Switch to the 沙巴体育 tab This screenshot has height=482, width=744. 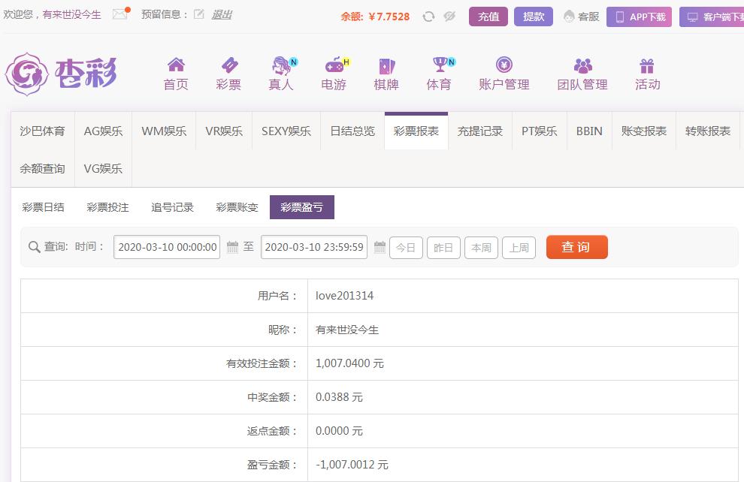tap(43, 131)
